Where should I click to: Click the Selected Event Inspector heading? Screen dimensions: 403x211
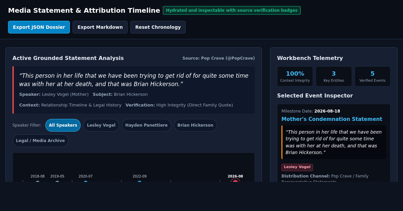coord(315,96)
